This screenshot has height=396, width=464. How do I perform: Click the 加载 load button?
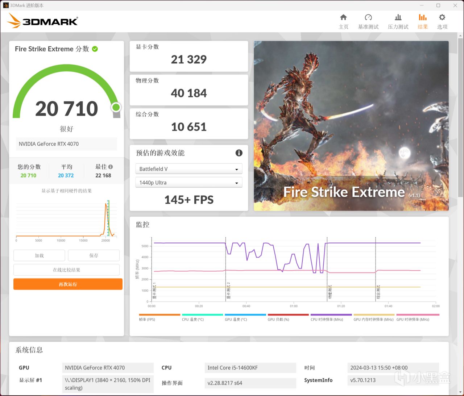(x=39, y=255)
